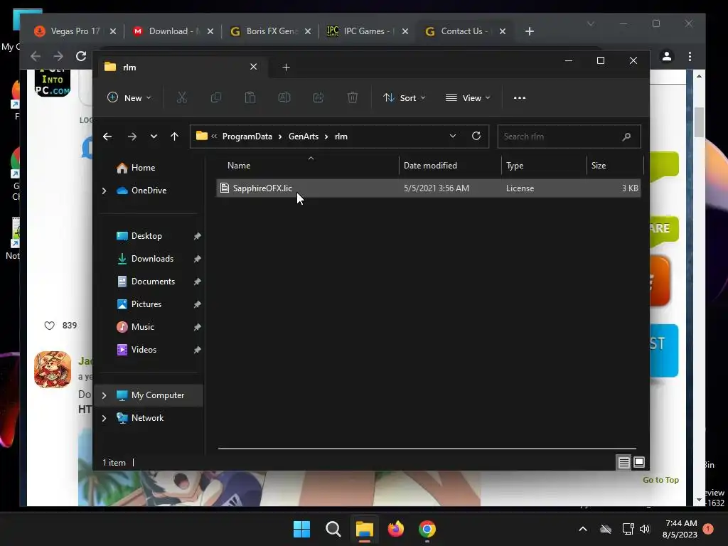Go up one folder level arrow

[x=174, y=136]
